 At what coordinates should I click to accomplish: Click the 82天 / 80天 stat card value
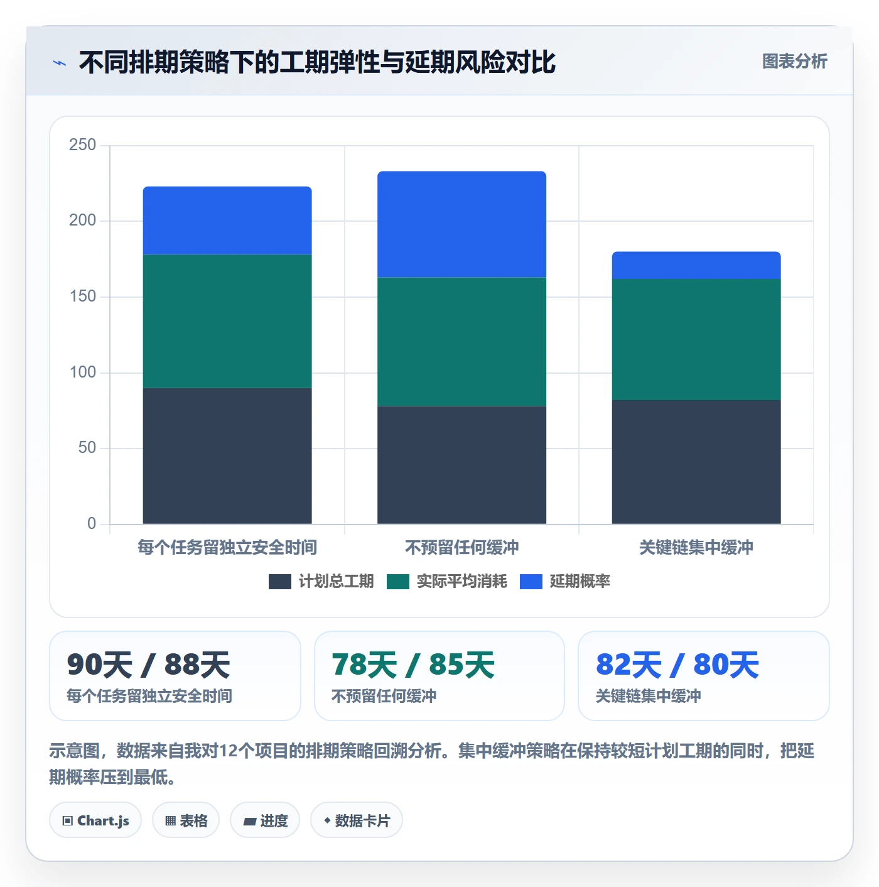point(677,665)
